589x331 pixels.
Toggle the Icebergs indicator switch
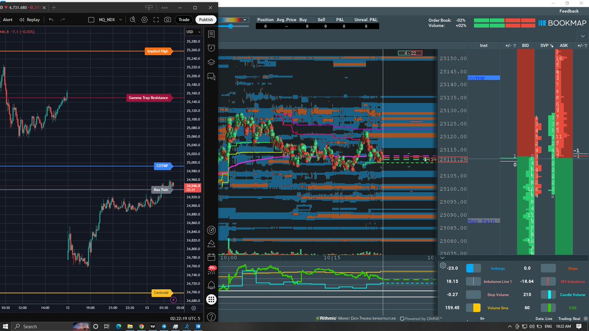coord(473,268)
